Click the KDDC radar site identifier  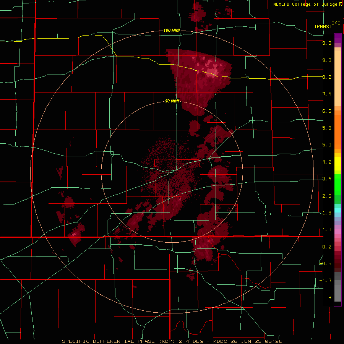pos(221,341)
